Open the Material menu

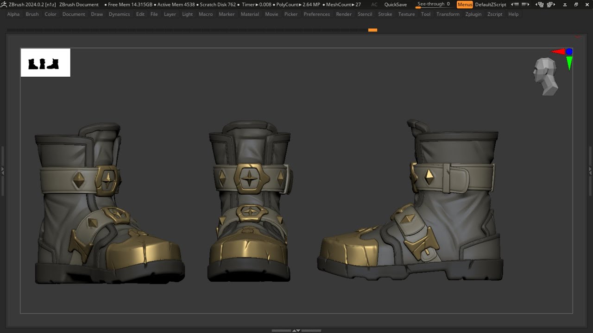pos(250,14)
